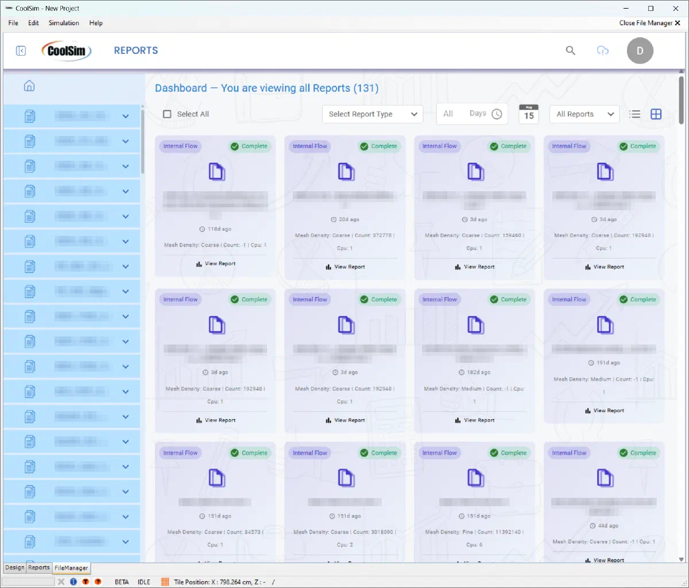This screenshot has width=689, height=588.
Task: Expand the second sidebar report row chevron
Action: [x=126, y=141]
